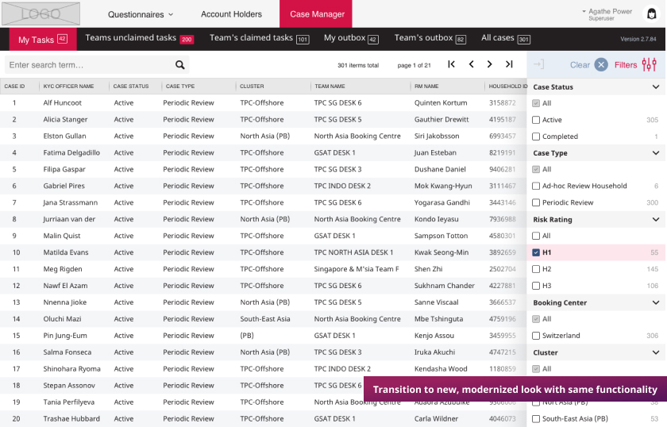Viewport: 667px width, 427px height.
Task: Click the search magnifier icon
Action: coord(180,65)
